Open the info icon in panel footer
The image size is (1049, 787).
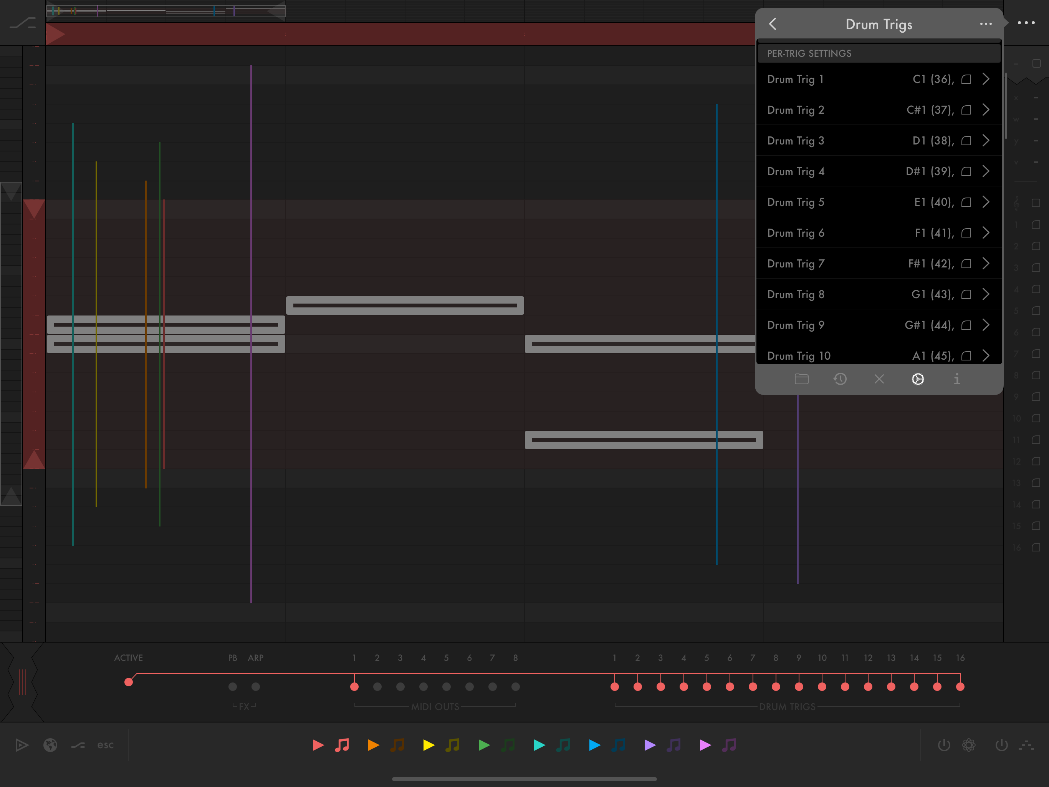pyautogui.click(x=956, y=379)
